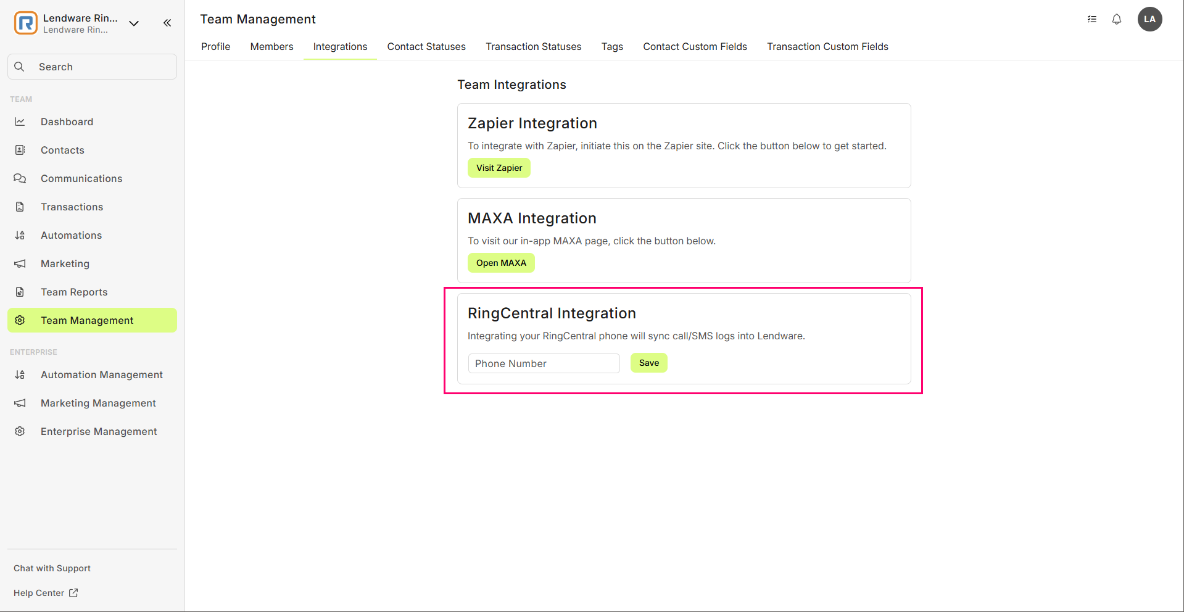Collapse the sidebar with double-chevron icon
The image size is (1184, 612).
[x=167, y=23]
